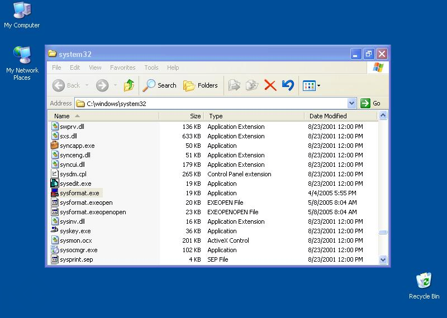
Task: Expand the Address bar dropdown arrow
Action: (351, 103)
